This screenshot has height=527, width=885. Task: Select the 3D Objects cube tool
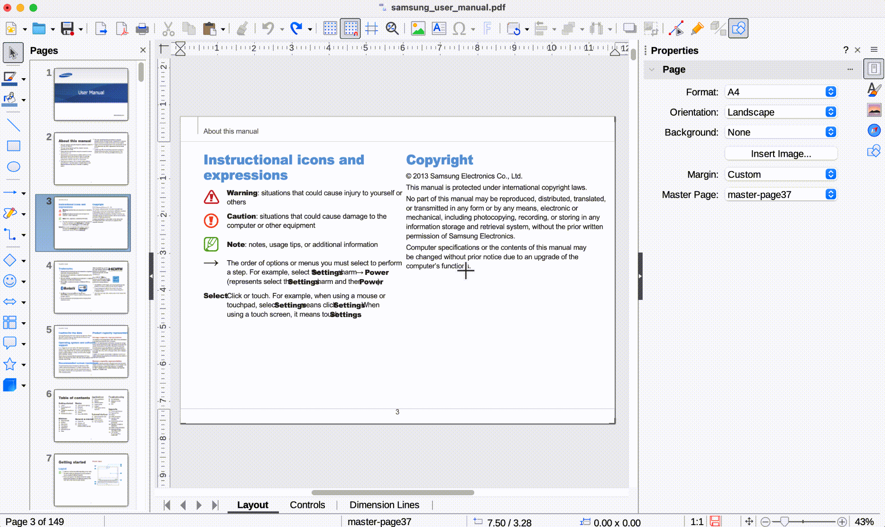click(10, 385)
